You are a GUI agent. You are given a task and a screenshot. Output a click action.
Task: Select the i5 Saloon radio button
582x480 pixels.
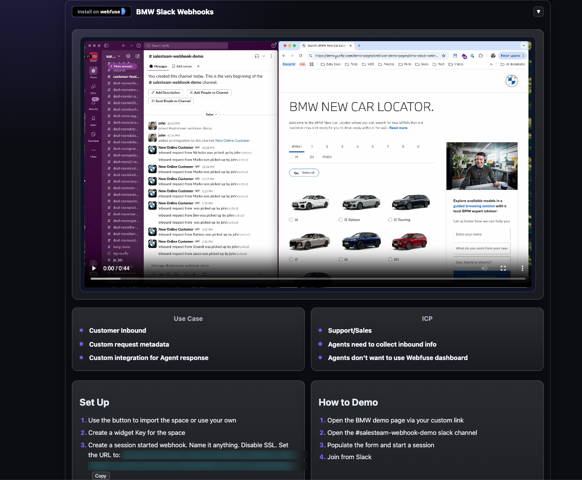pos(341,220)
